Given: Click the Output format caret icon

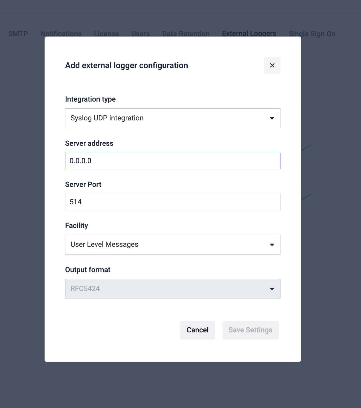Looking at the screenshot, I should coord(272,289).
